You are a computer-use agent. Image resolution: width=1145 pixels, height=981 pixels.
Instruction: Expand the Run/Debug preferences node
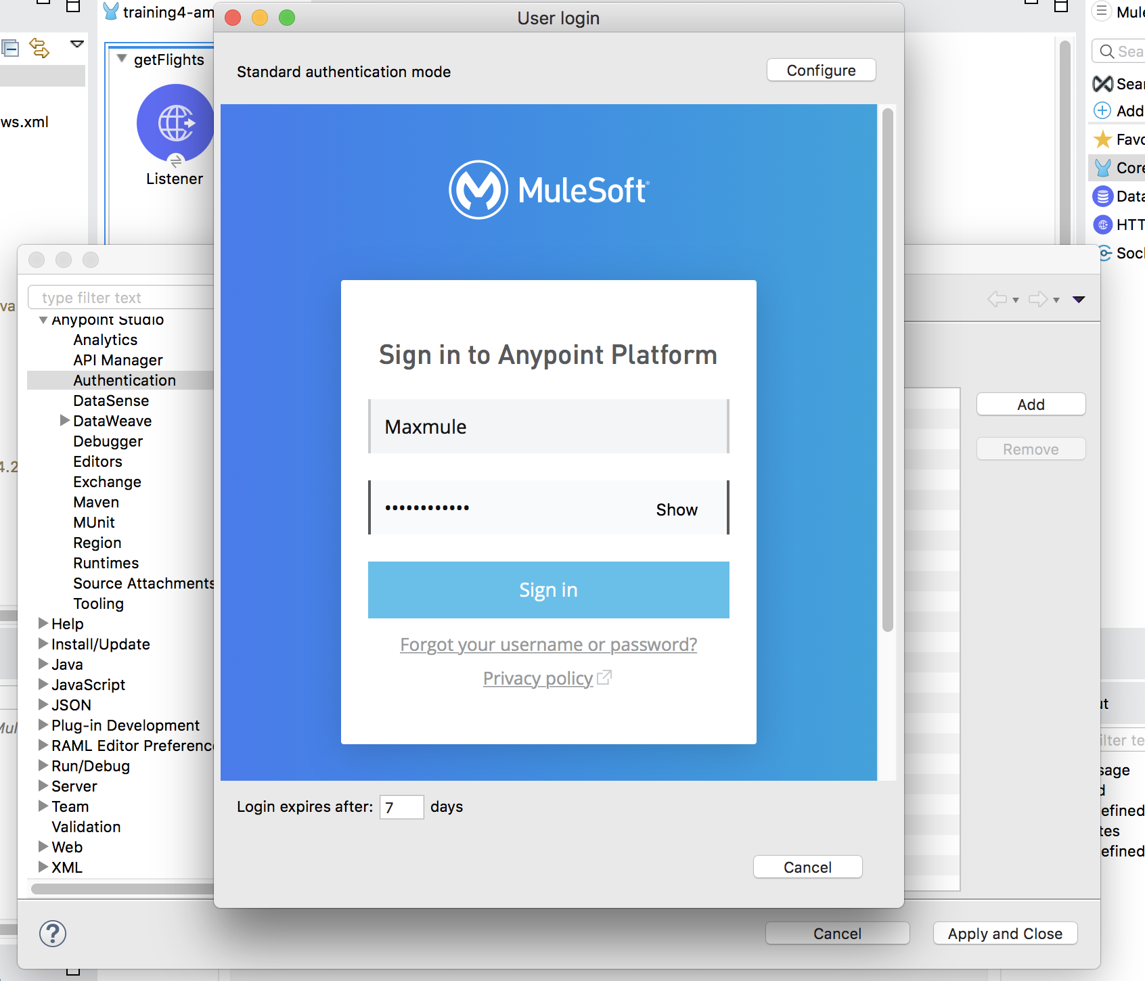click(43, 765)
